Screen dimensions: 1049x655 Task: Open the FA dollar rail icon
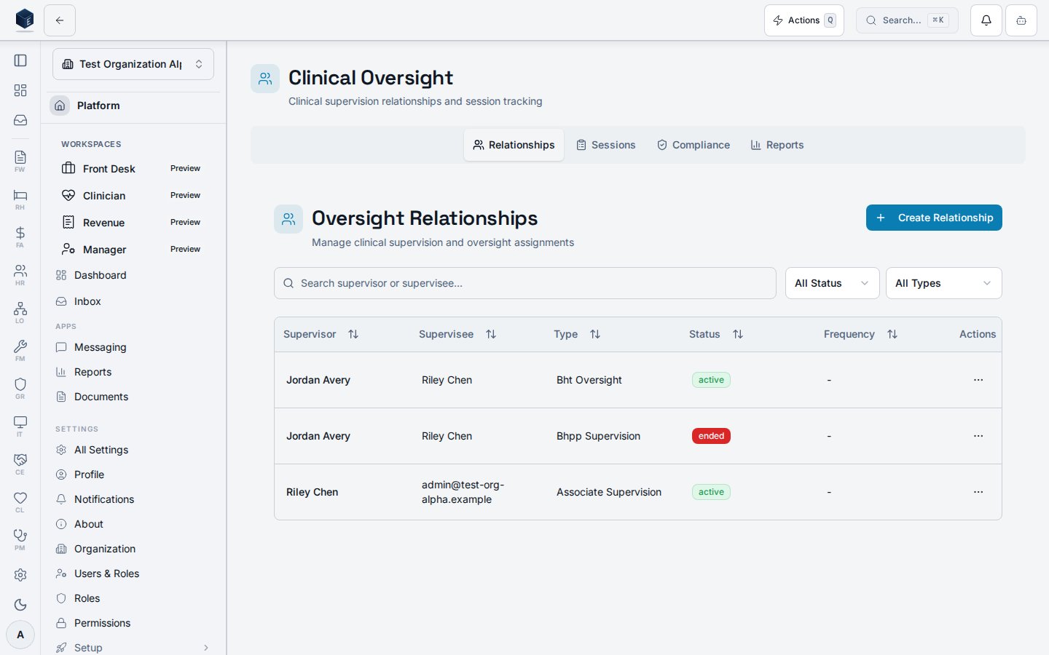click(x=20, y=237)
